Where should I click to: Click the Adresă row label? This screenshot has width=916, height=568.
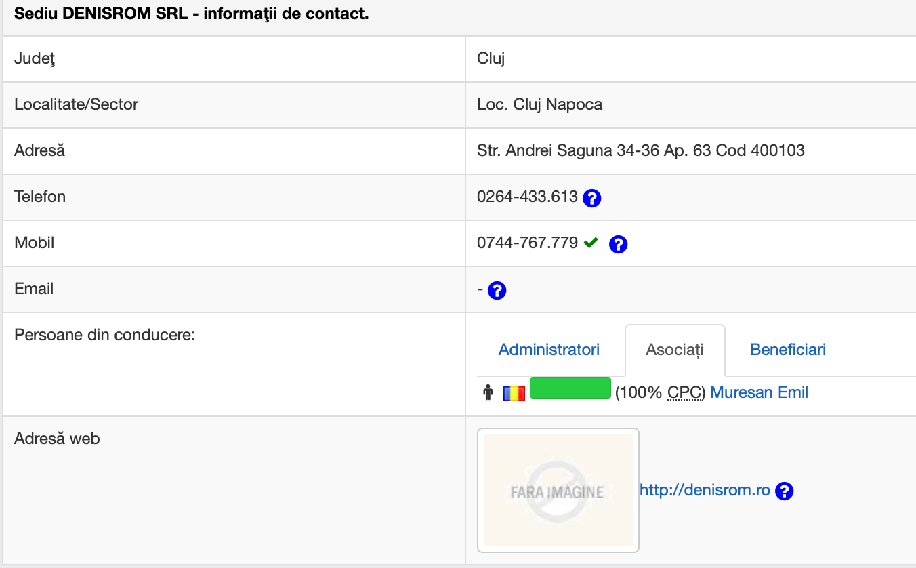[39, 150]
